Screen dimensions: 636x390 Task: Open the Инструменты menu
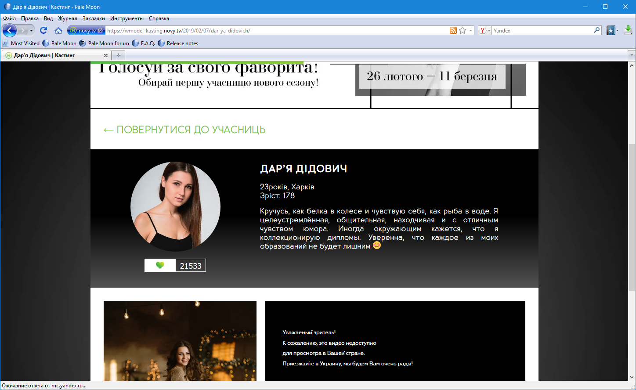click(127, 18)
